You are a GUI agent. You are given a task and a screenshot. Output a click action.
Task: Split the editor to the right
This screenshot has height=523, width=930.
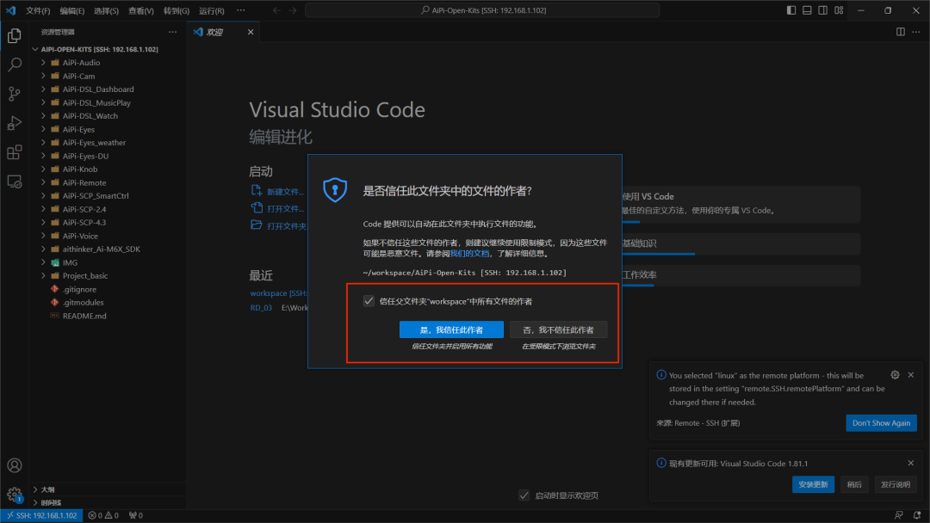point(901,31)
